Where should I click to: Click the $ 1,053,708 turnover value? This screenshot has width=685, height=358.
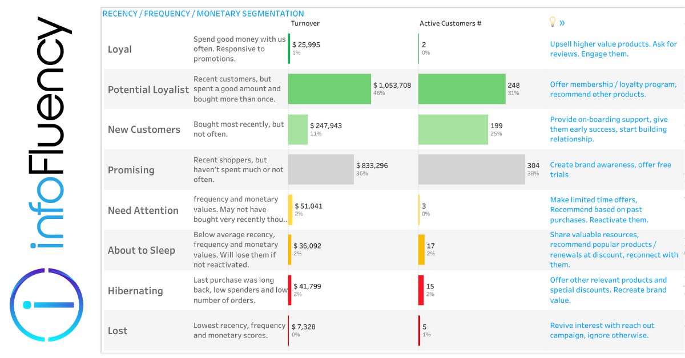pyautogui.click(x=392, y=85)
